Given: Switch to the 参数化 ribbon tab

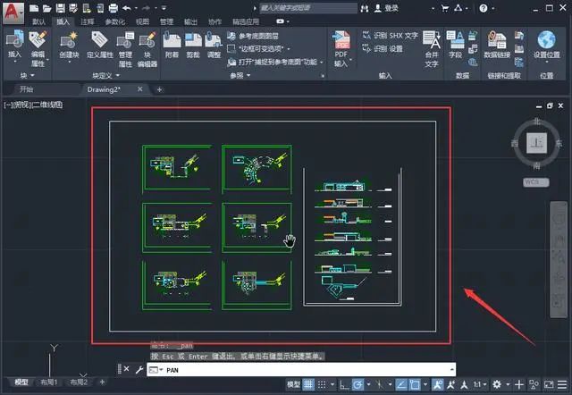Looking at the screenshot, I should [115, 21].
